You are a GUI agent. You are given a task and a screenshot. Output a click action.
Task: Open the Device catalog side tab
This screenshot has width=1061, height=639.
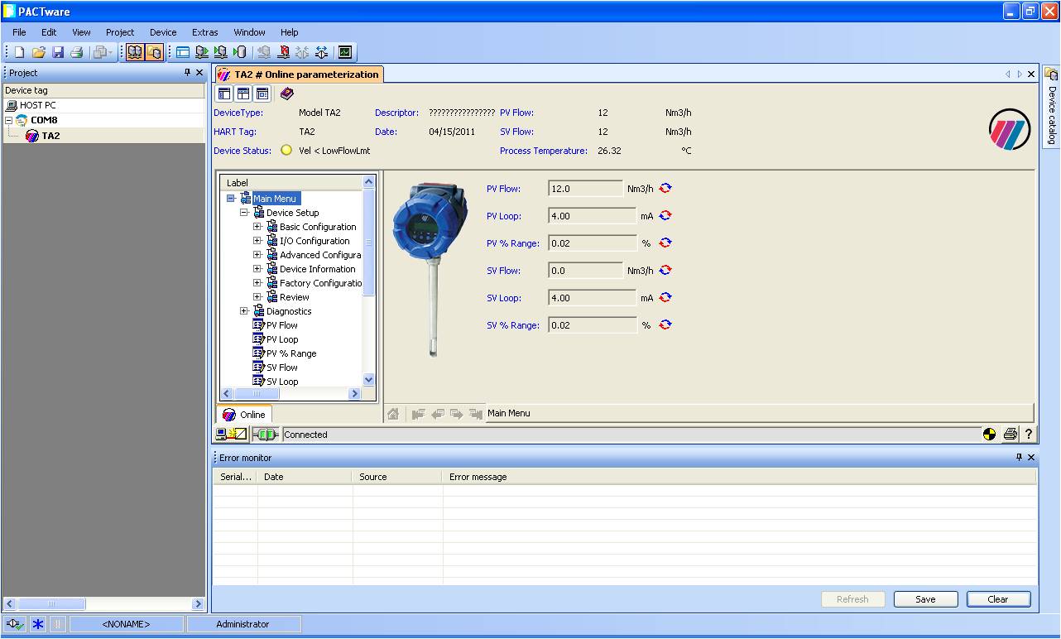pos(1052,106)
